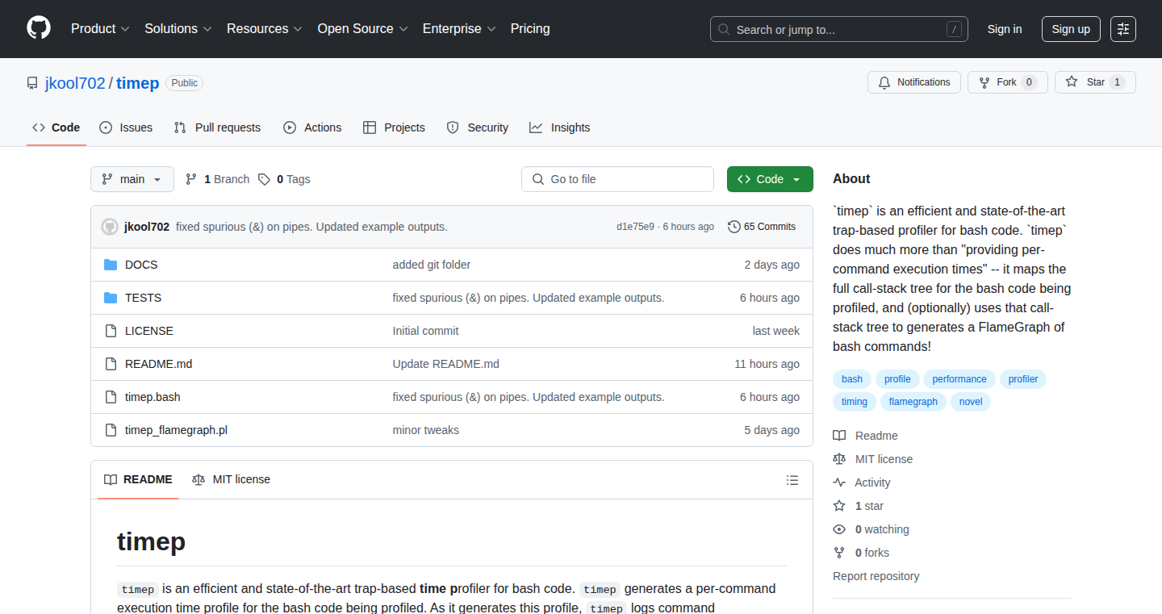Open 'minor tweaks' commit message

(426, 430)
